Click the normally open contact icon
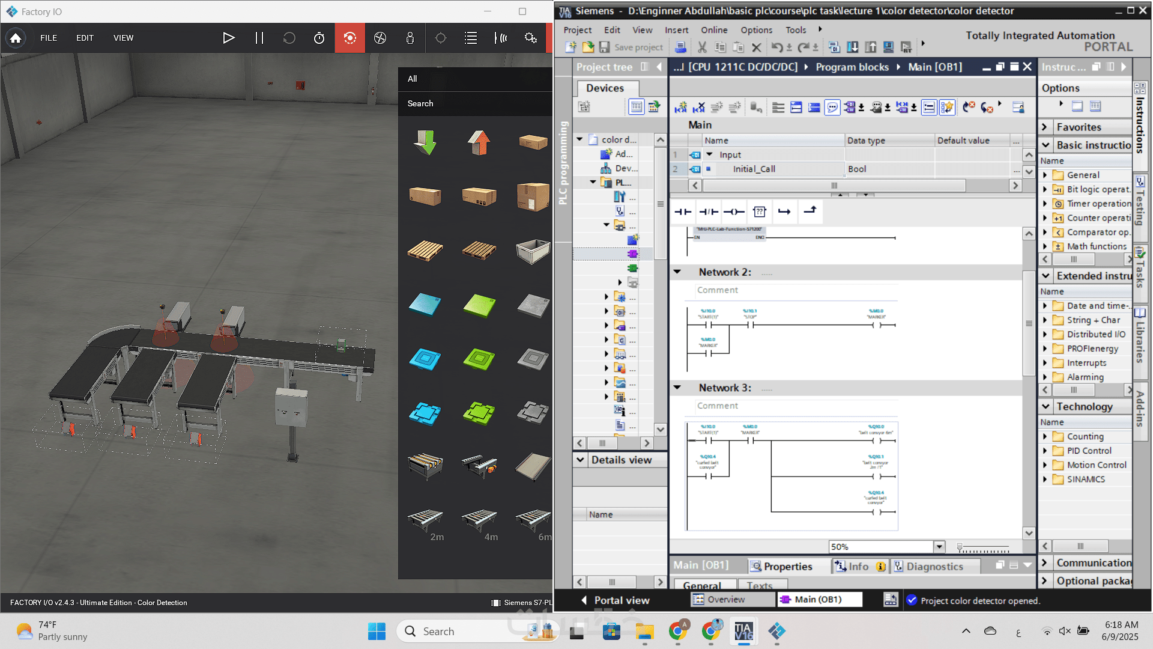The image size is (1153, 649). click(683, 212)
